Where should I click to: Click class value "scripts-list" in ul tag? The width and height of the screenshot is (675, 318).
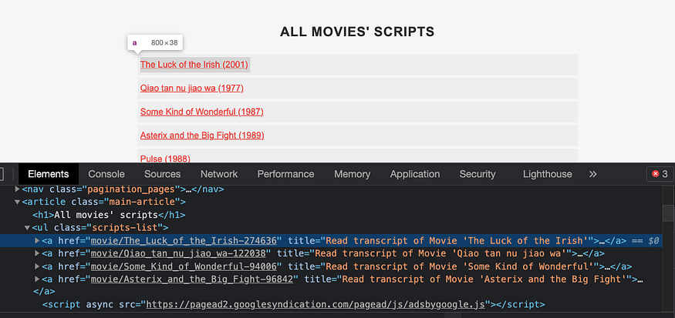coord(123,228)
